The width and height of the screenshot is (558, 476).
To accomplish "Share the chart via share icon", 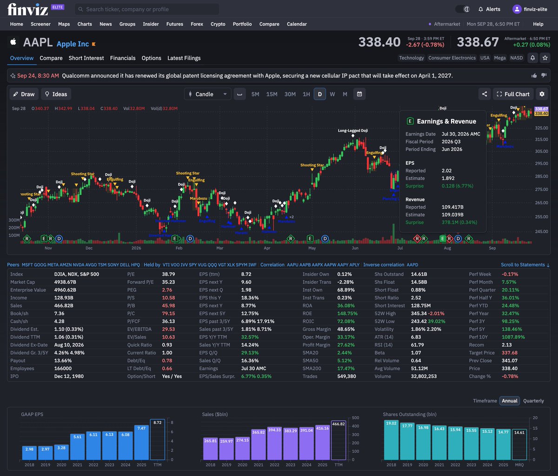I will [x=485, y=94].
